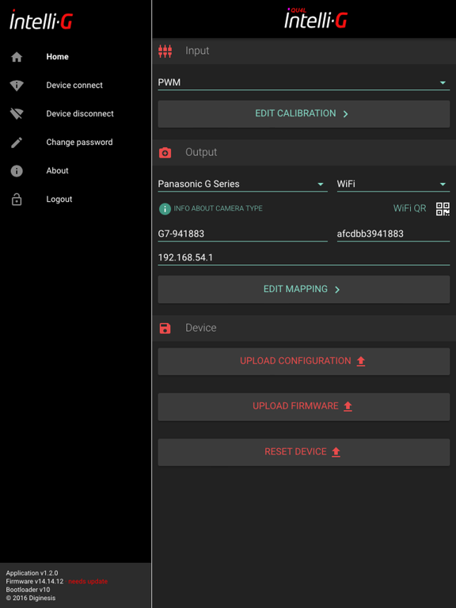Click the green info icon about camera type
Image resolution: width=456 pixels, height=608 pixels.
[x=165, y=209]
